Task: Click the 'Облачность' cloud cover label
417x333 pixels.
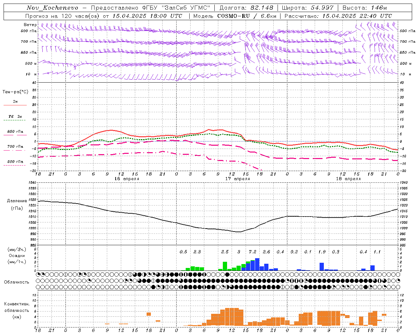Action: point(17,282)
